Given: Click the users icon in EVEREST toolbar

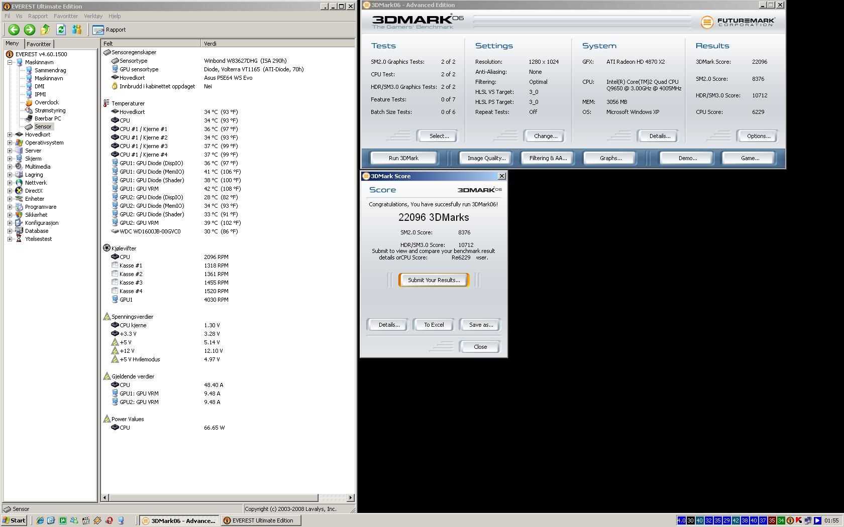Looking at the screenshot, I should point(76,30).
